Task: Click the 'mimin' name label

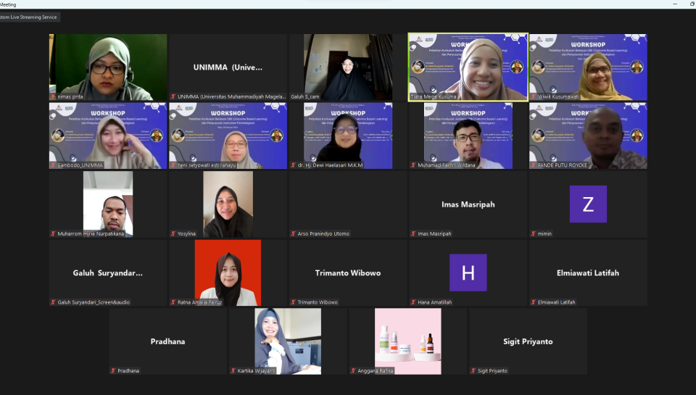Action: click(544, 234)
